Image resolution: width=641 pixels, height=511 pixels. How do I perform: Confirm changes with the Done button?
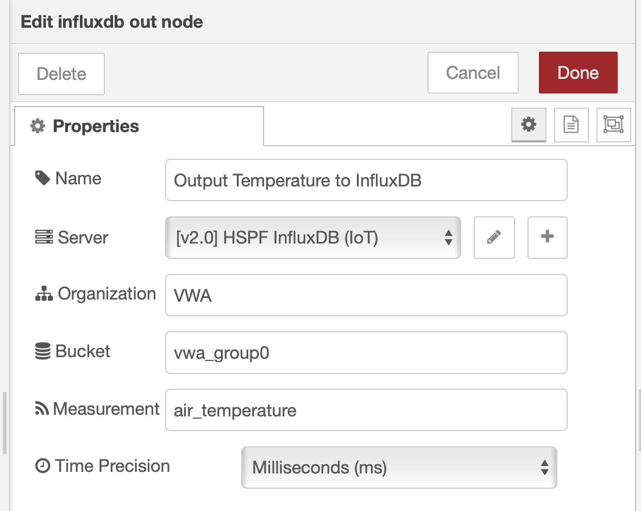pyautogui.click(x=577, y=72)
